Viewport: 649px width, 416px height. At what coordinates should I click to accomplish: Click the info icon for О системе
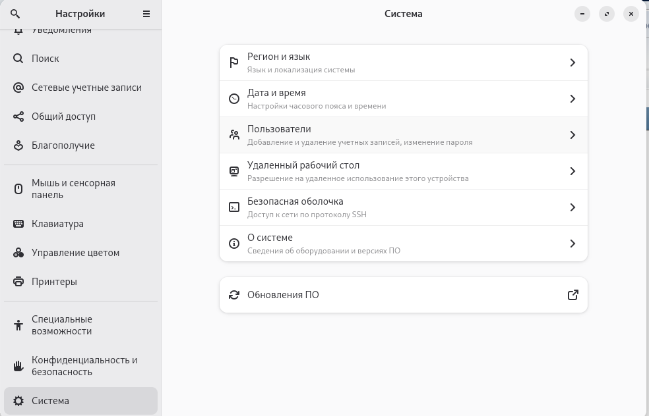(234, 244)
